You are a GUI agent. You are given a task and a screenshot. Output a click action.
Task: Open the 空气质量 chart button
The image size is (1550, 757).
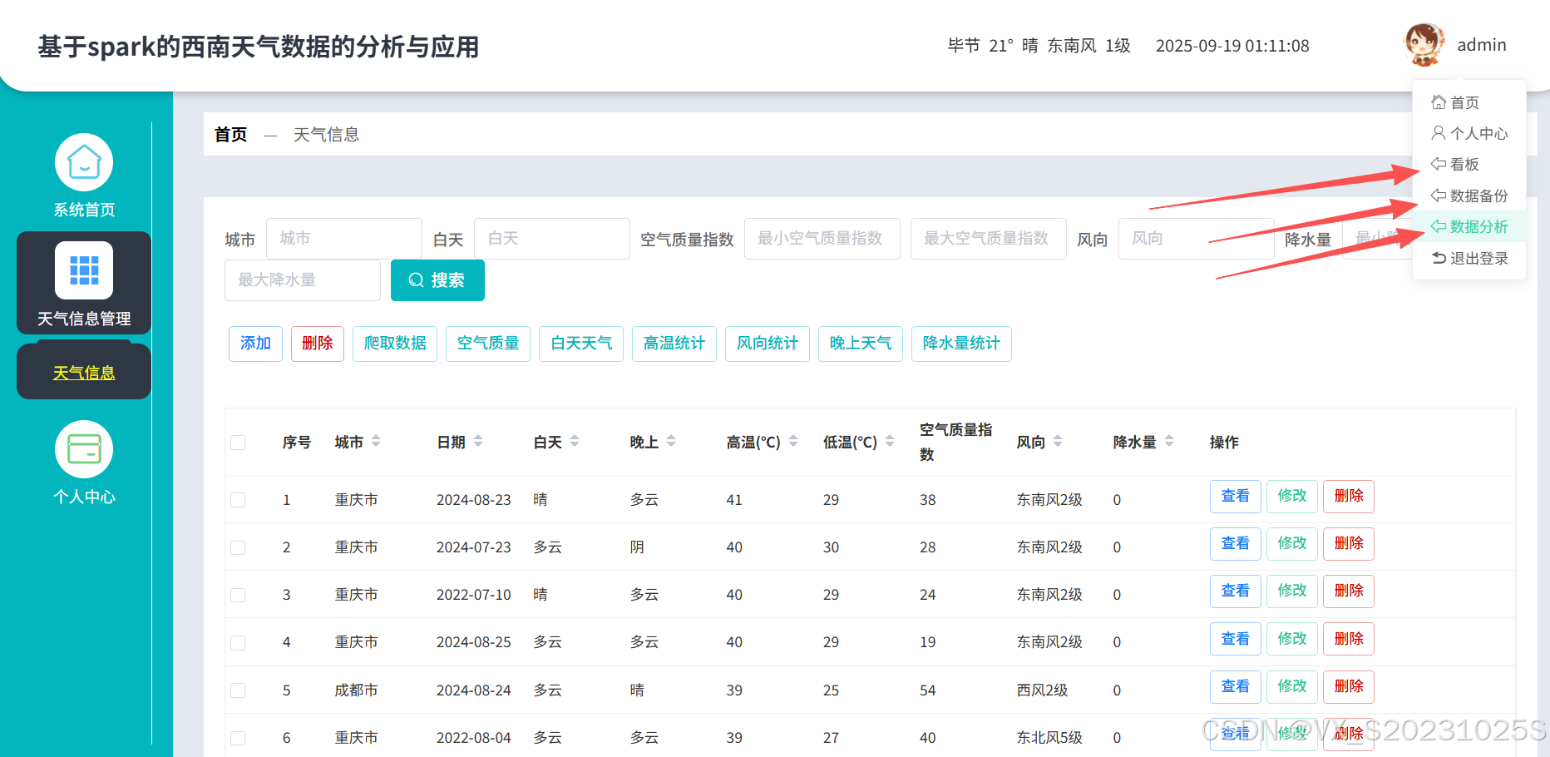tap(488, 344)
